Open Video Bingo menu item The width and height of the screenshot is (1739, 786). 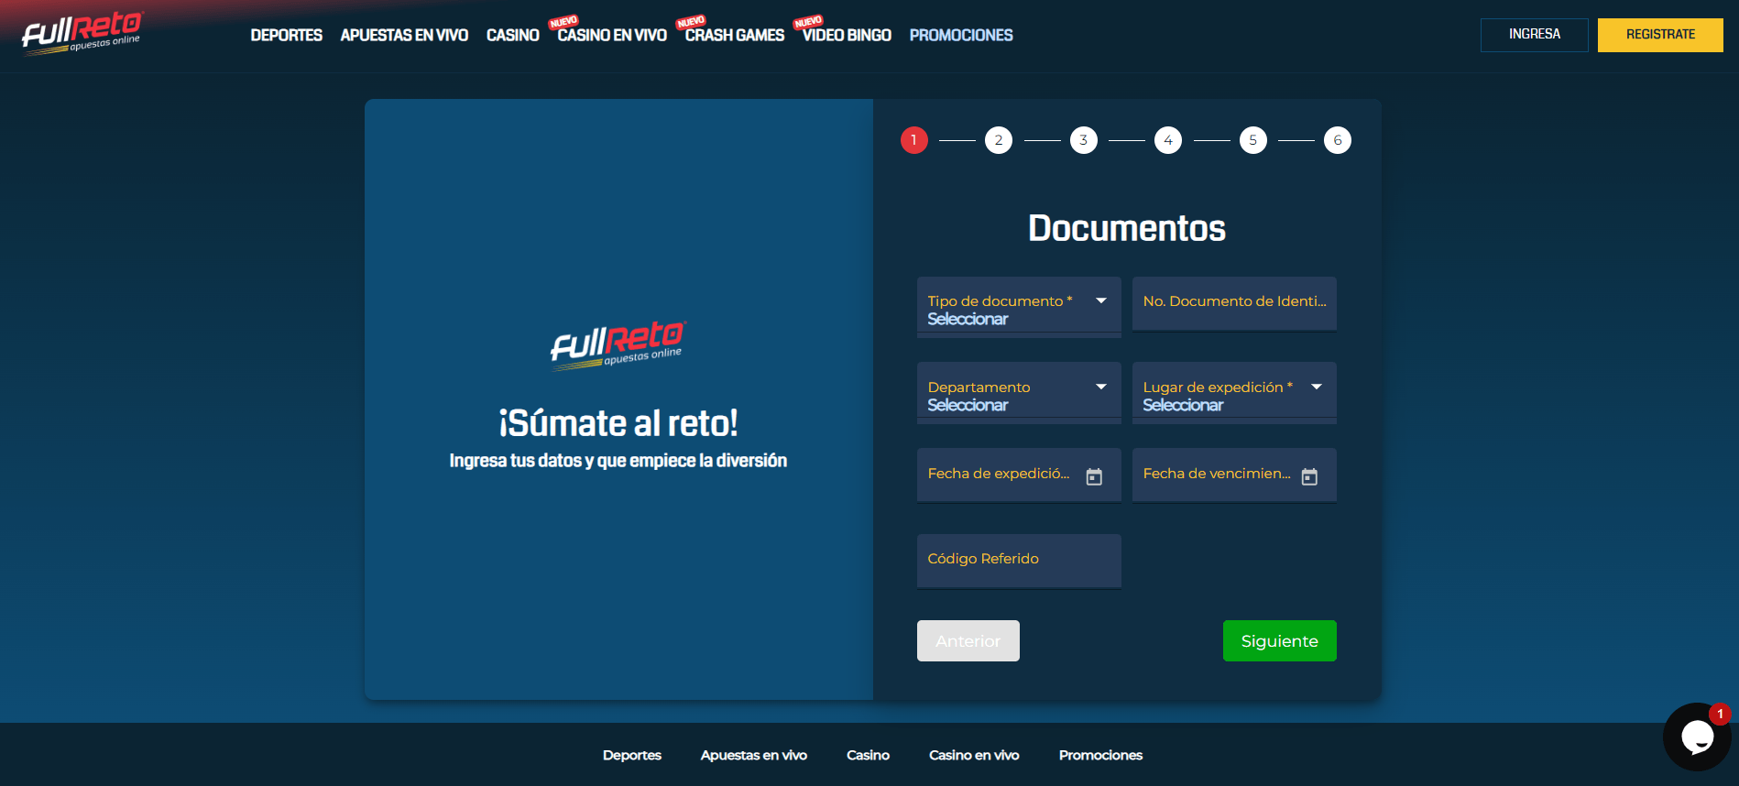pos(847,35)
